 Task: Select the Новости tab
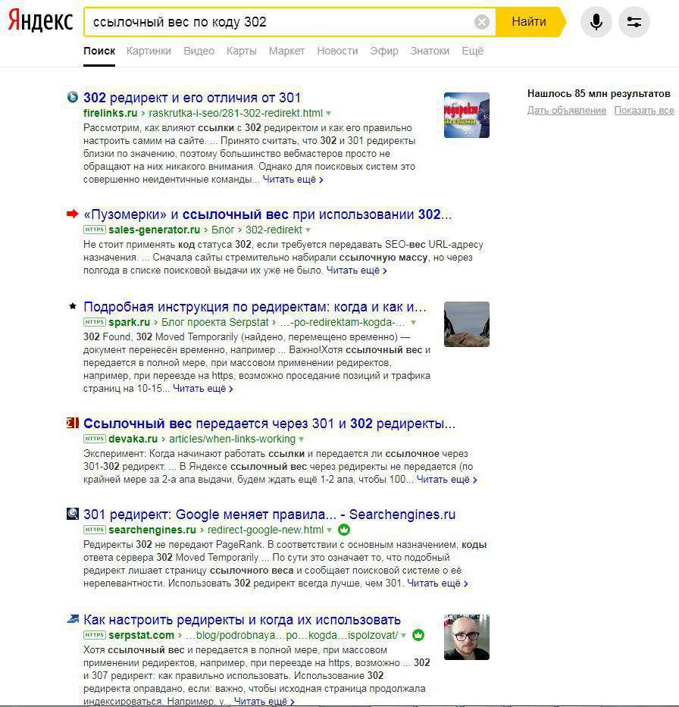[x=337, y=51]
